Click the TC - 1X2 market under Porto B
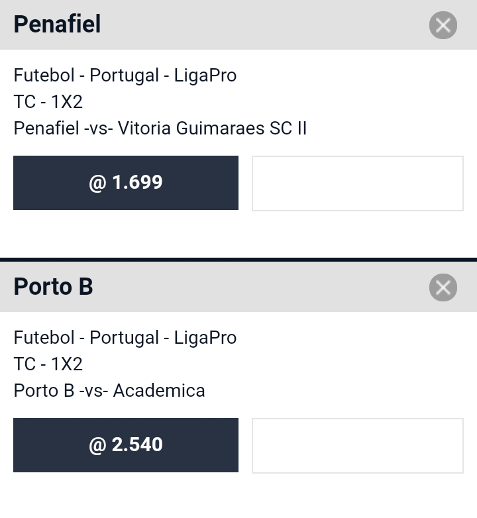477x518 pixels. tap(48, 364)
